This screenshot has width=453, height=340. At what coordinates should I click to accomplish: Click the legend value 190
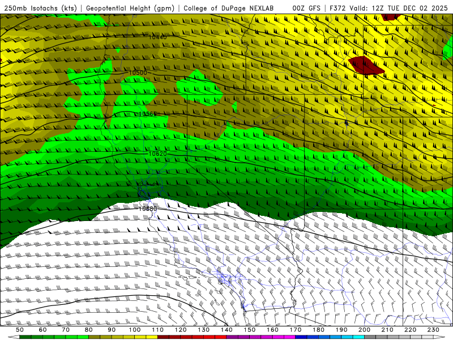coord(341,330)
